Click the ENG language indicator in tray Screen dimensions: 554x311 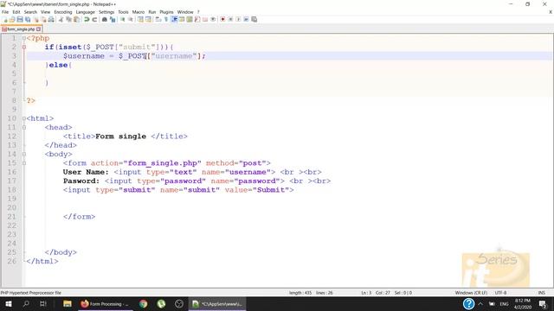click(x=504, y=303)
